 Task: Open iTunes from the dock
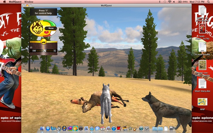point(114,128)
